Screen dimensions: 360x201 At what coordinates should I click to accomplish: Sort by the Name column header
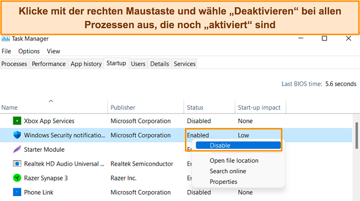(9, 107)
